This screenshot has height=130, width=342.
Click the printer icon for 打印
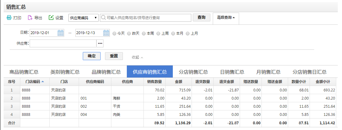click(x=9, y=17)
